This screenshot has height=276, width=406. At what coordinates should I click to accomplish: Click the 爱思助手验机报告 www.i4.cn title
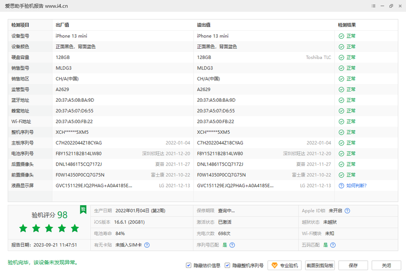coord(37,6)
